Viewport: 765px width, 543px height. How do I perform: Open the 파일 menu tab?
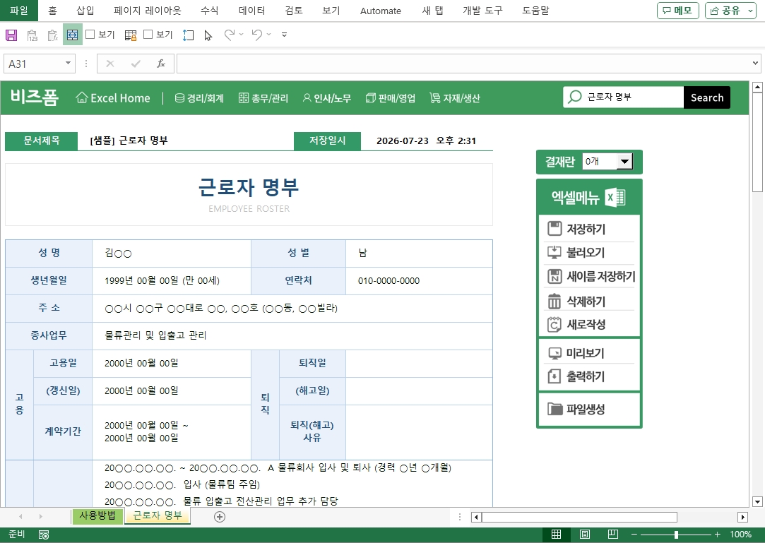[19, 11]
